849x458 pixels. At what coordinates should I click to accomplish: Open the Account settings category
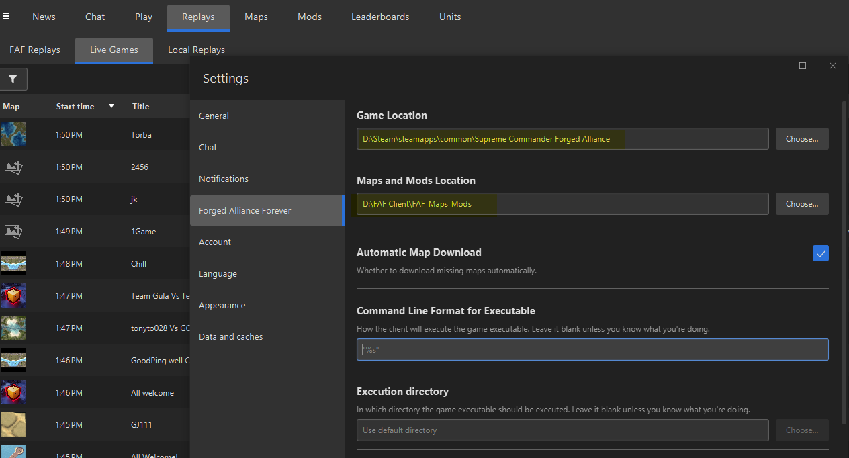(x=267, y=242)
